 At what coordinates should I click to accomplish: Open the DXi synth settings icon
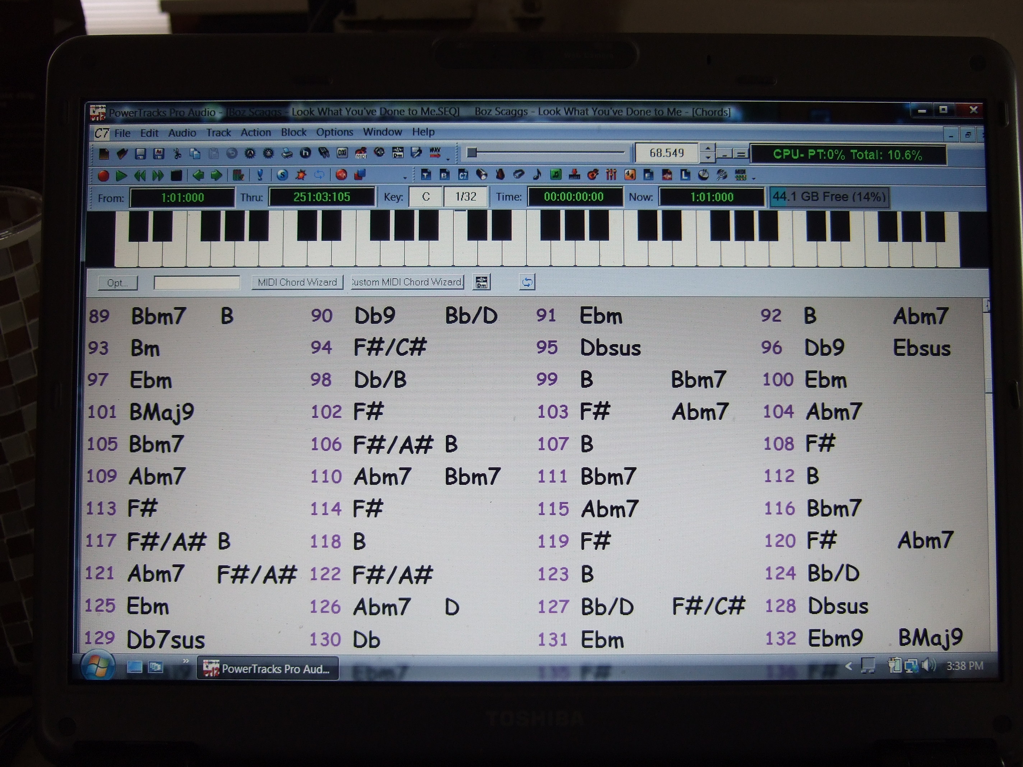[x=342, y=153]
